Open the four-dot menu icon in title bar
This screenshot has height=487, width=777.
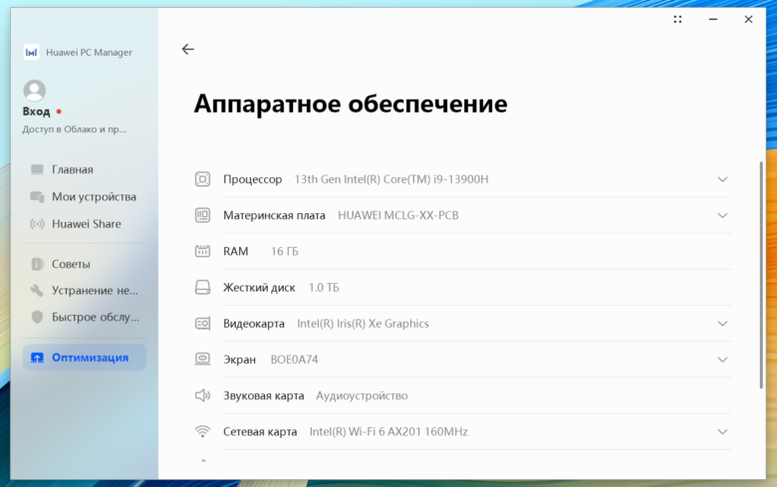coord(677,19)
